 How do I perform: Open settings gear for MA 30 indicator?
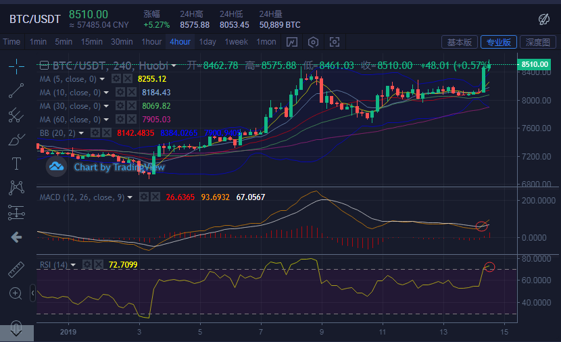click(120, 106)
